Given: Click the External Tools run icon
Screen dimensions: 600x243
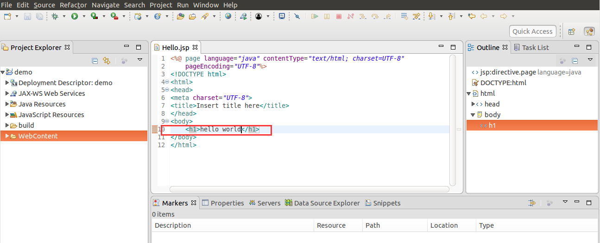Looking at the screenshot, I should pyautogui.click(x=114, y=16).
